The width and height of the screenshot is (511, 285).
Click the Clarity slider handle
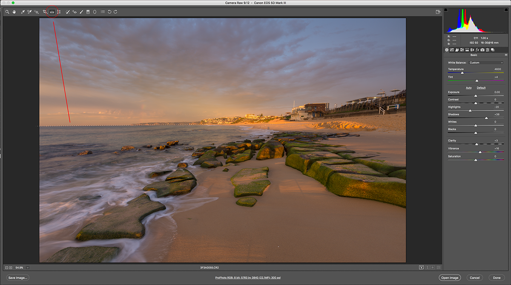[477, 144]
